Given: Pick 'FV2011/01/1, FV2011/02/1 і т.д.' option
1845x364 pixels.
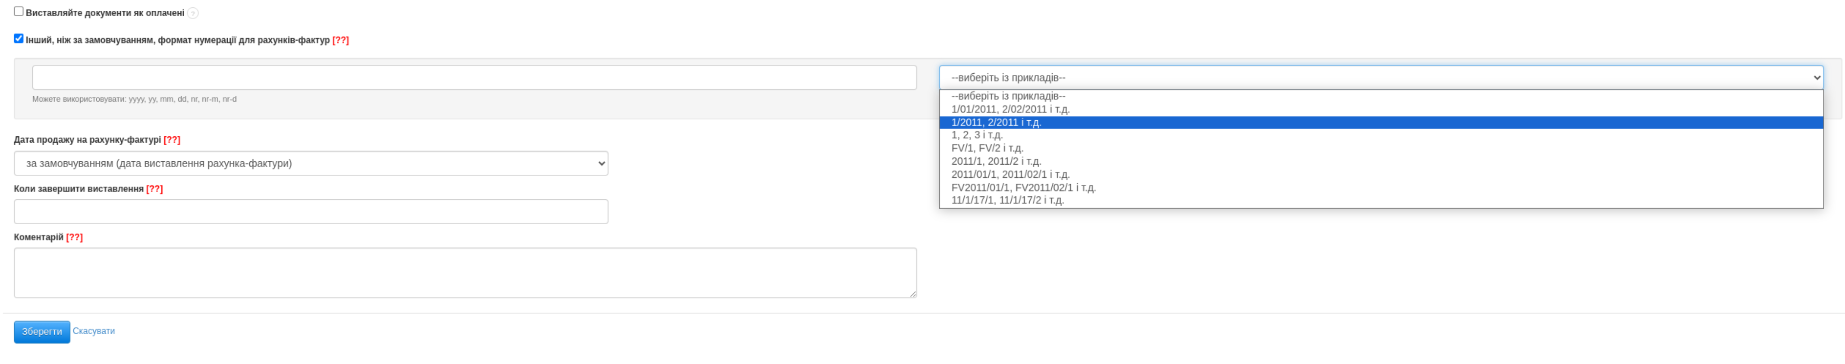Looking at the screenshot, I should pyautogui.click(x=1023, y=188).
